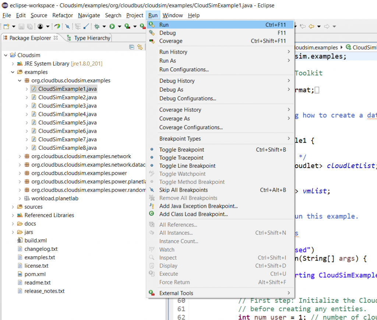
Task: Click the Forward navigation arrow icon
Action: 327,26
